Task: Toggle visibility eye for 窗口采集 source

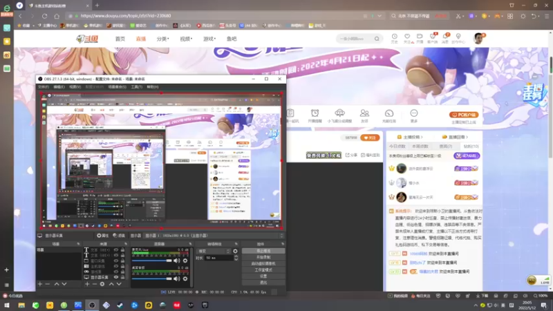Action: 115,261
